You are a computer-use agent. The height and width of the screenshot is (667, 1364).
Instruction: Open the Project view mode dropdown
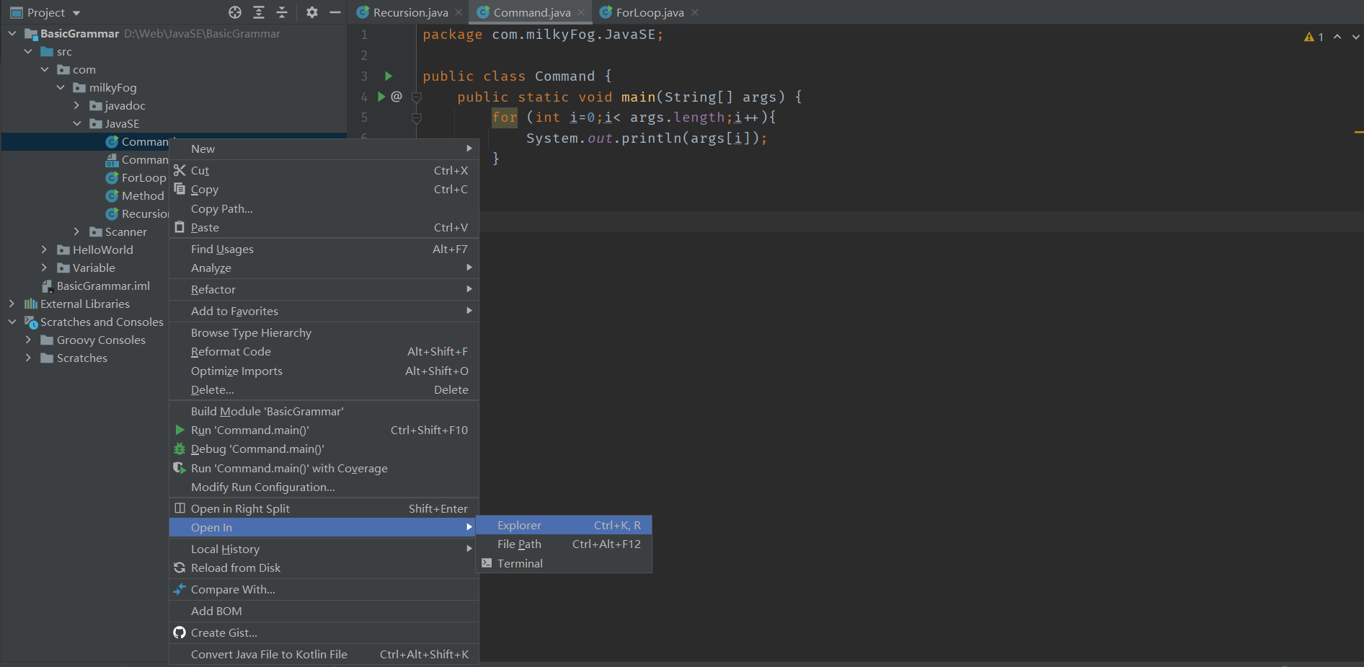[76, 12]
